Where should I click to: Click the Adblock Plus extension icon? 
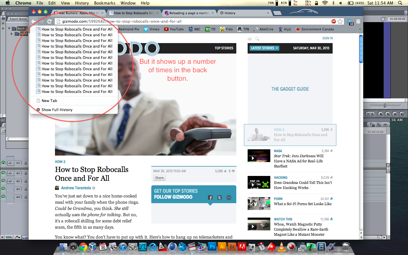(334, 22)
